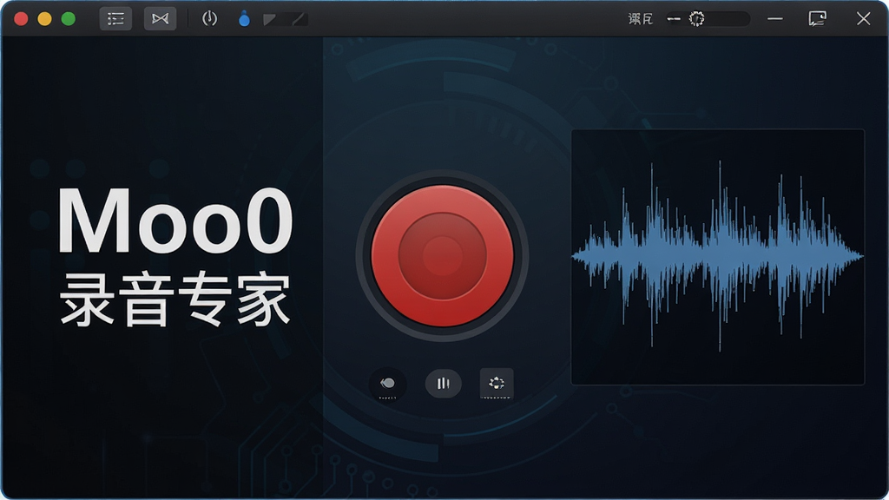Screen dimensions: 889x500
Task: Open the square settings gear button
Action: pyautogui.click(x=497, y=383)
